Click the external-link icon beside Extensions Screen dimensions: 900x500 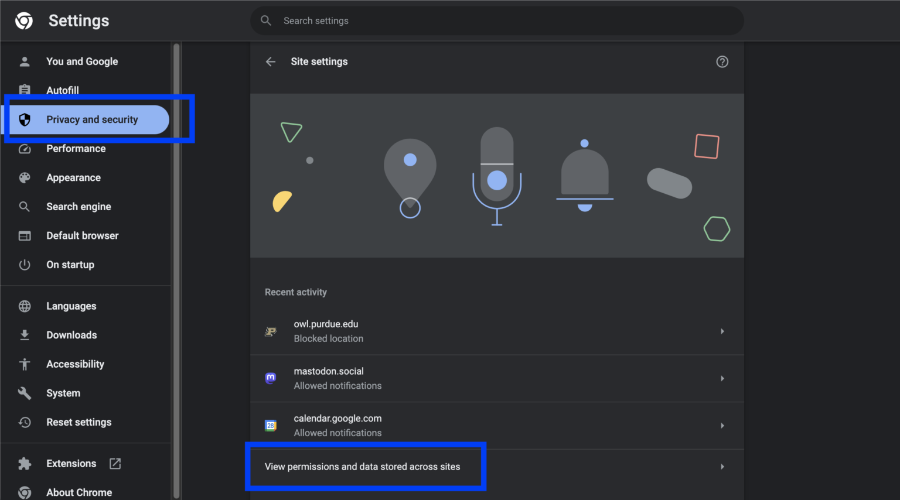tap(115, 464)
